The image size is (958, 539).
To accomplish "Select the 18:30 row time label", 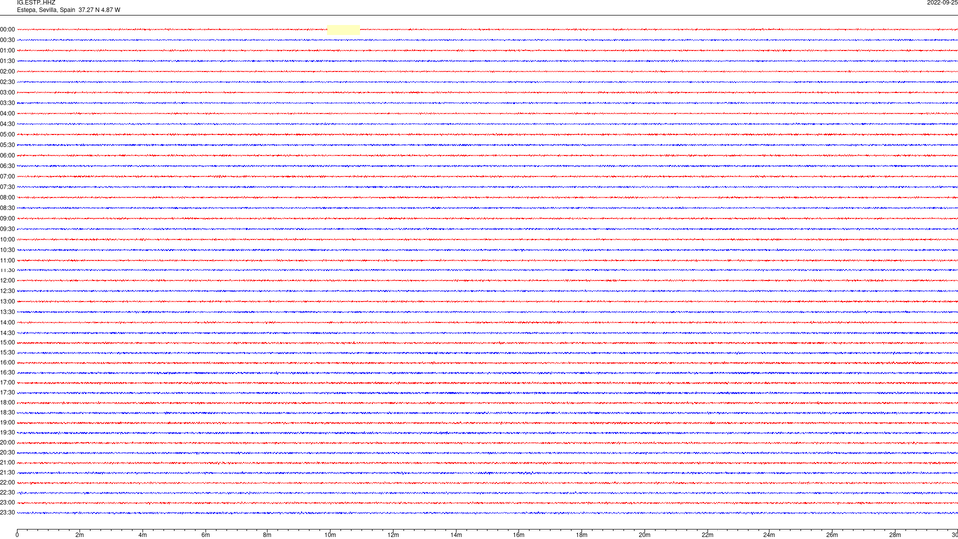I will (x=7, y=413).
